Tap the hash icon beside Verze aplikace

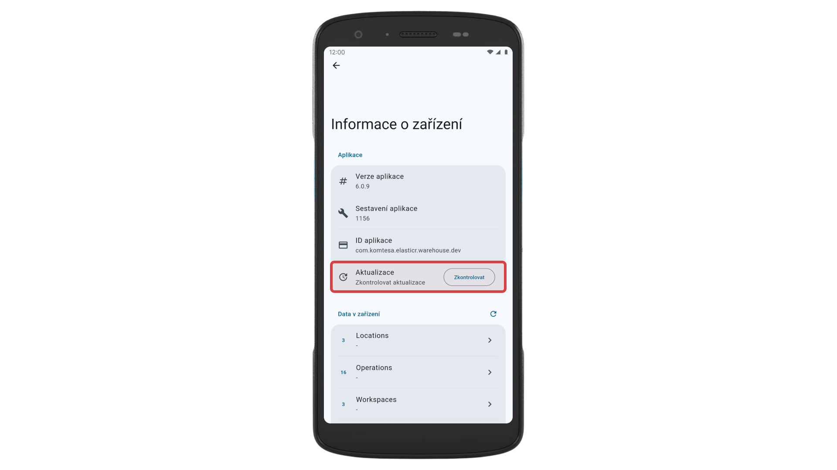(x=343, y=181)
